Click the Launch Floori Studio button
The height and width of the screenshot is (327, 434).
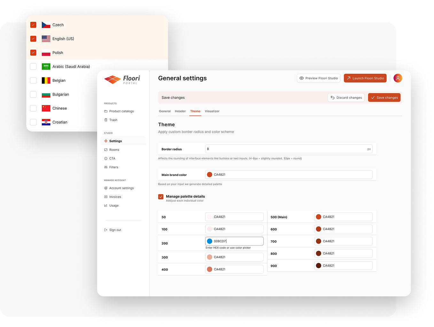(365, 78)
